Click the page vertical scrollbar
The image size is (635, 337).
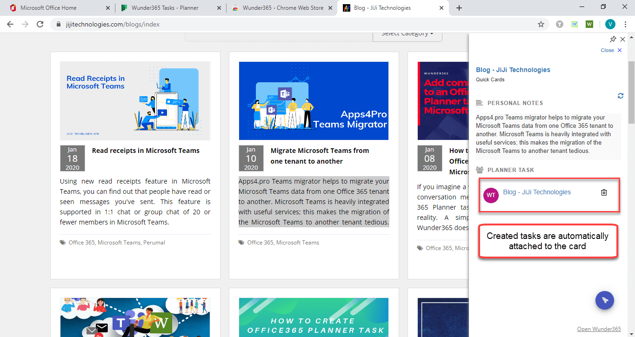[631, 92]
